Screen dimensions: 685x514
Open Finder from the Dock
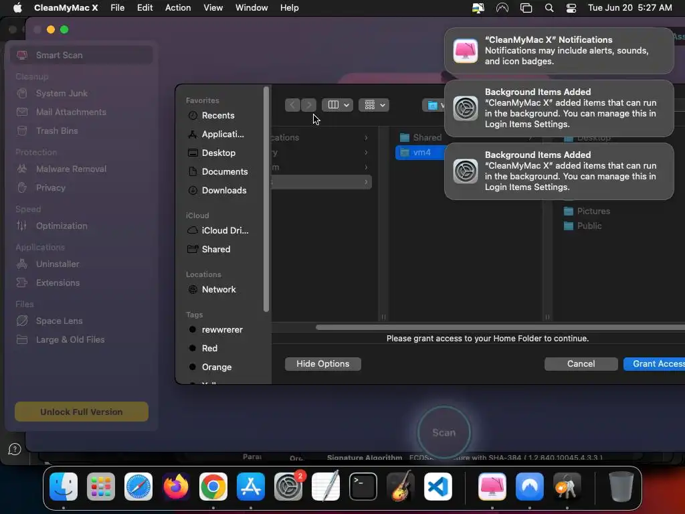[x=64, y=487]
